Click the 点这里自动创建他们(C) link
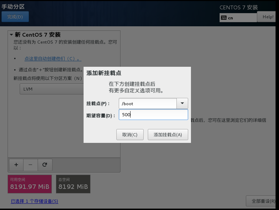The height and width of the screenshot is (210, 279). [53, 59]
